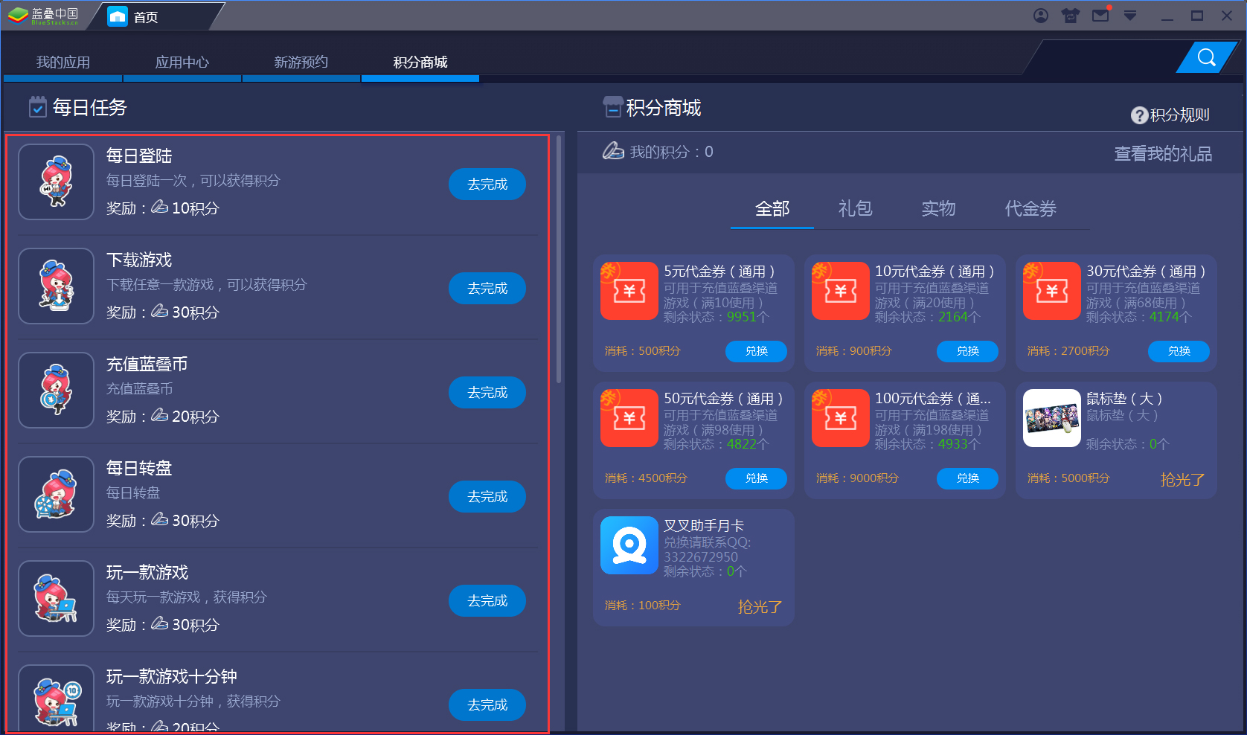The height and width of the screenshot is (735, 1247).
Task: Open 积分规则 via the question mark icon
Action: 1140,115
